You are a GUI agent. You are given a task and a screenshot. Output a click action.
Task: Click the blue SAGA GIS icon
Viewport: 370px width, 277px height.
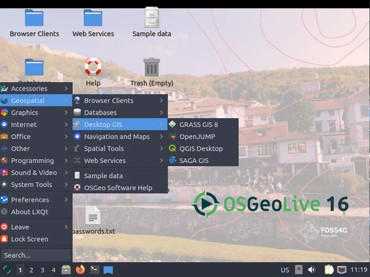pos(172,160)
